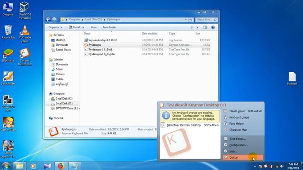Viewport: 303px width, 170px height.
Task: Open Recent Places in navigation pane
Action: [x=61, y=50]
